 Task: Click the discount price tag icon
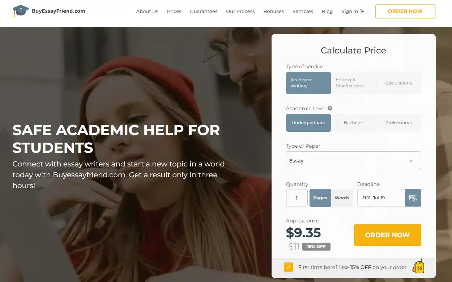pos(419,266)
